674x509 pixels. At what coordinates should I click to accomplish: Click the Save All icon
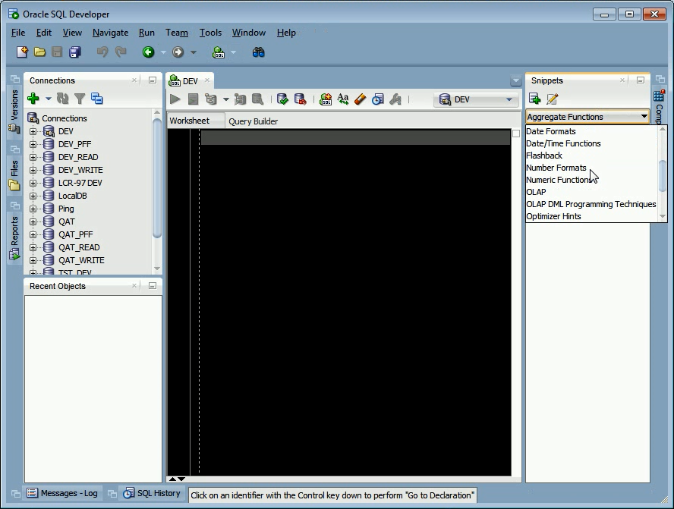(x=75, y=52)
